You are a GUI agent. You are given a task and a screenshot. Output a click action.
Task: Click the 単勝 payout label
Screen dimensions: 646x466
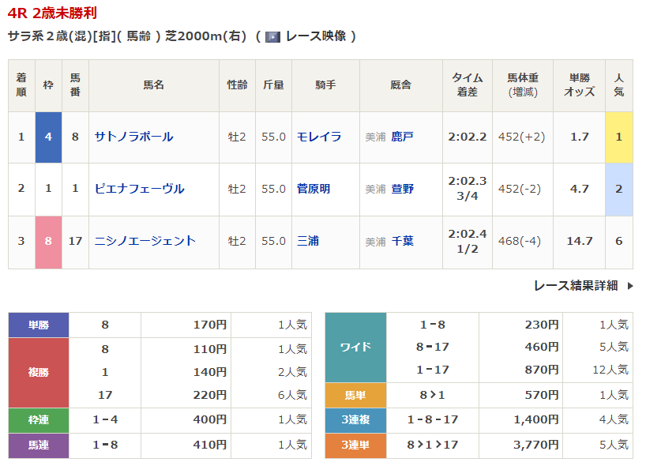click(x=38, y=325)
